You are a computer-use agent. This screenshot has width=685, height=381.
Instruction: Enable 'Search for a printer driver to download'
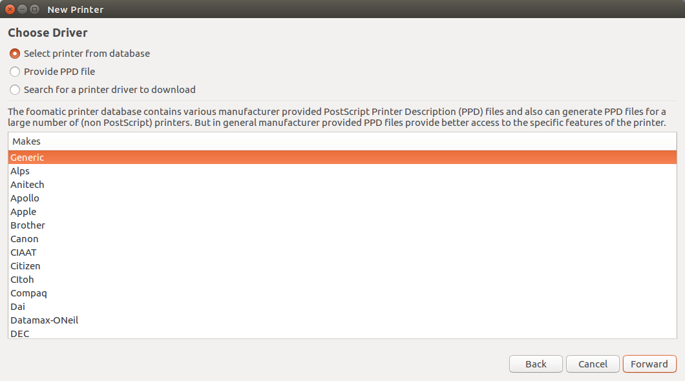point(15,90)
